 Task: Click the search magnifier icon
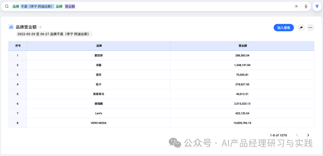7,6
